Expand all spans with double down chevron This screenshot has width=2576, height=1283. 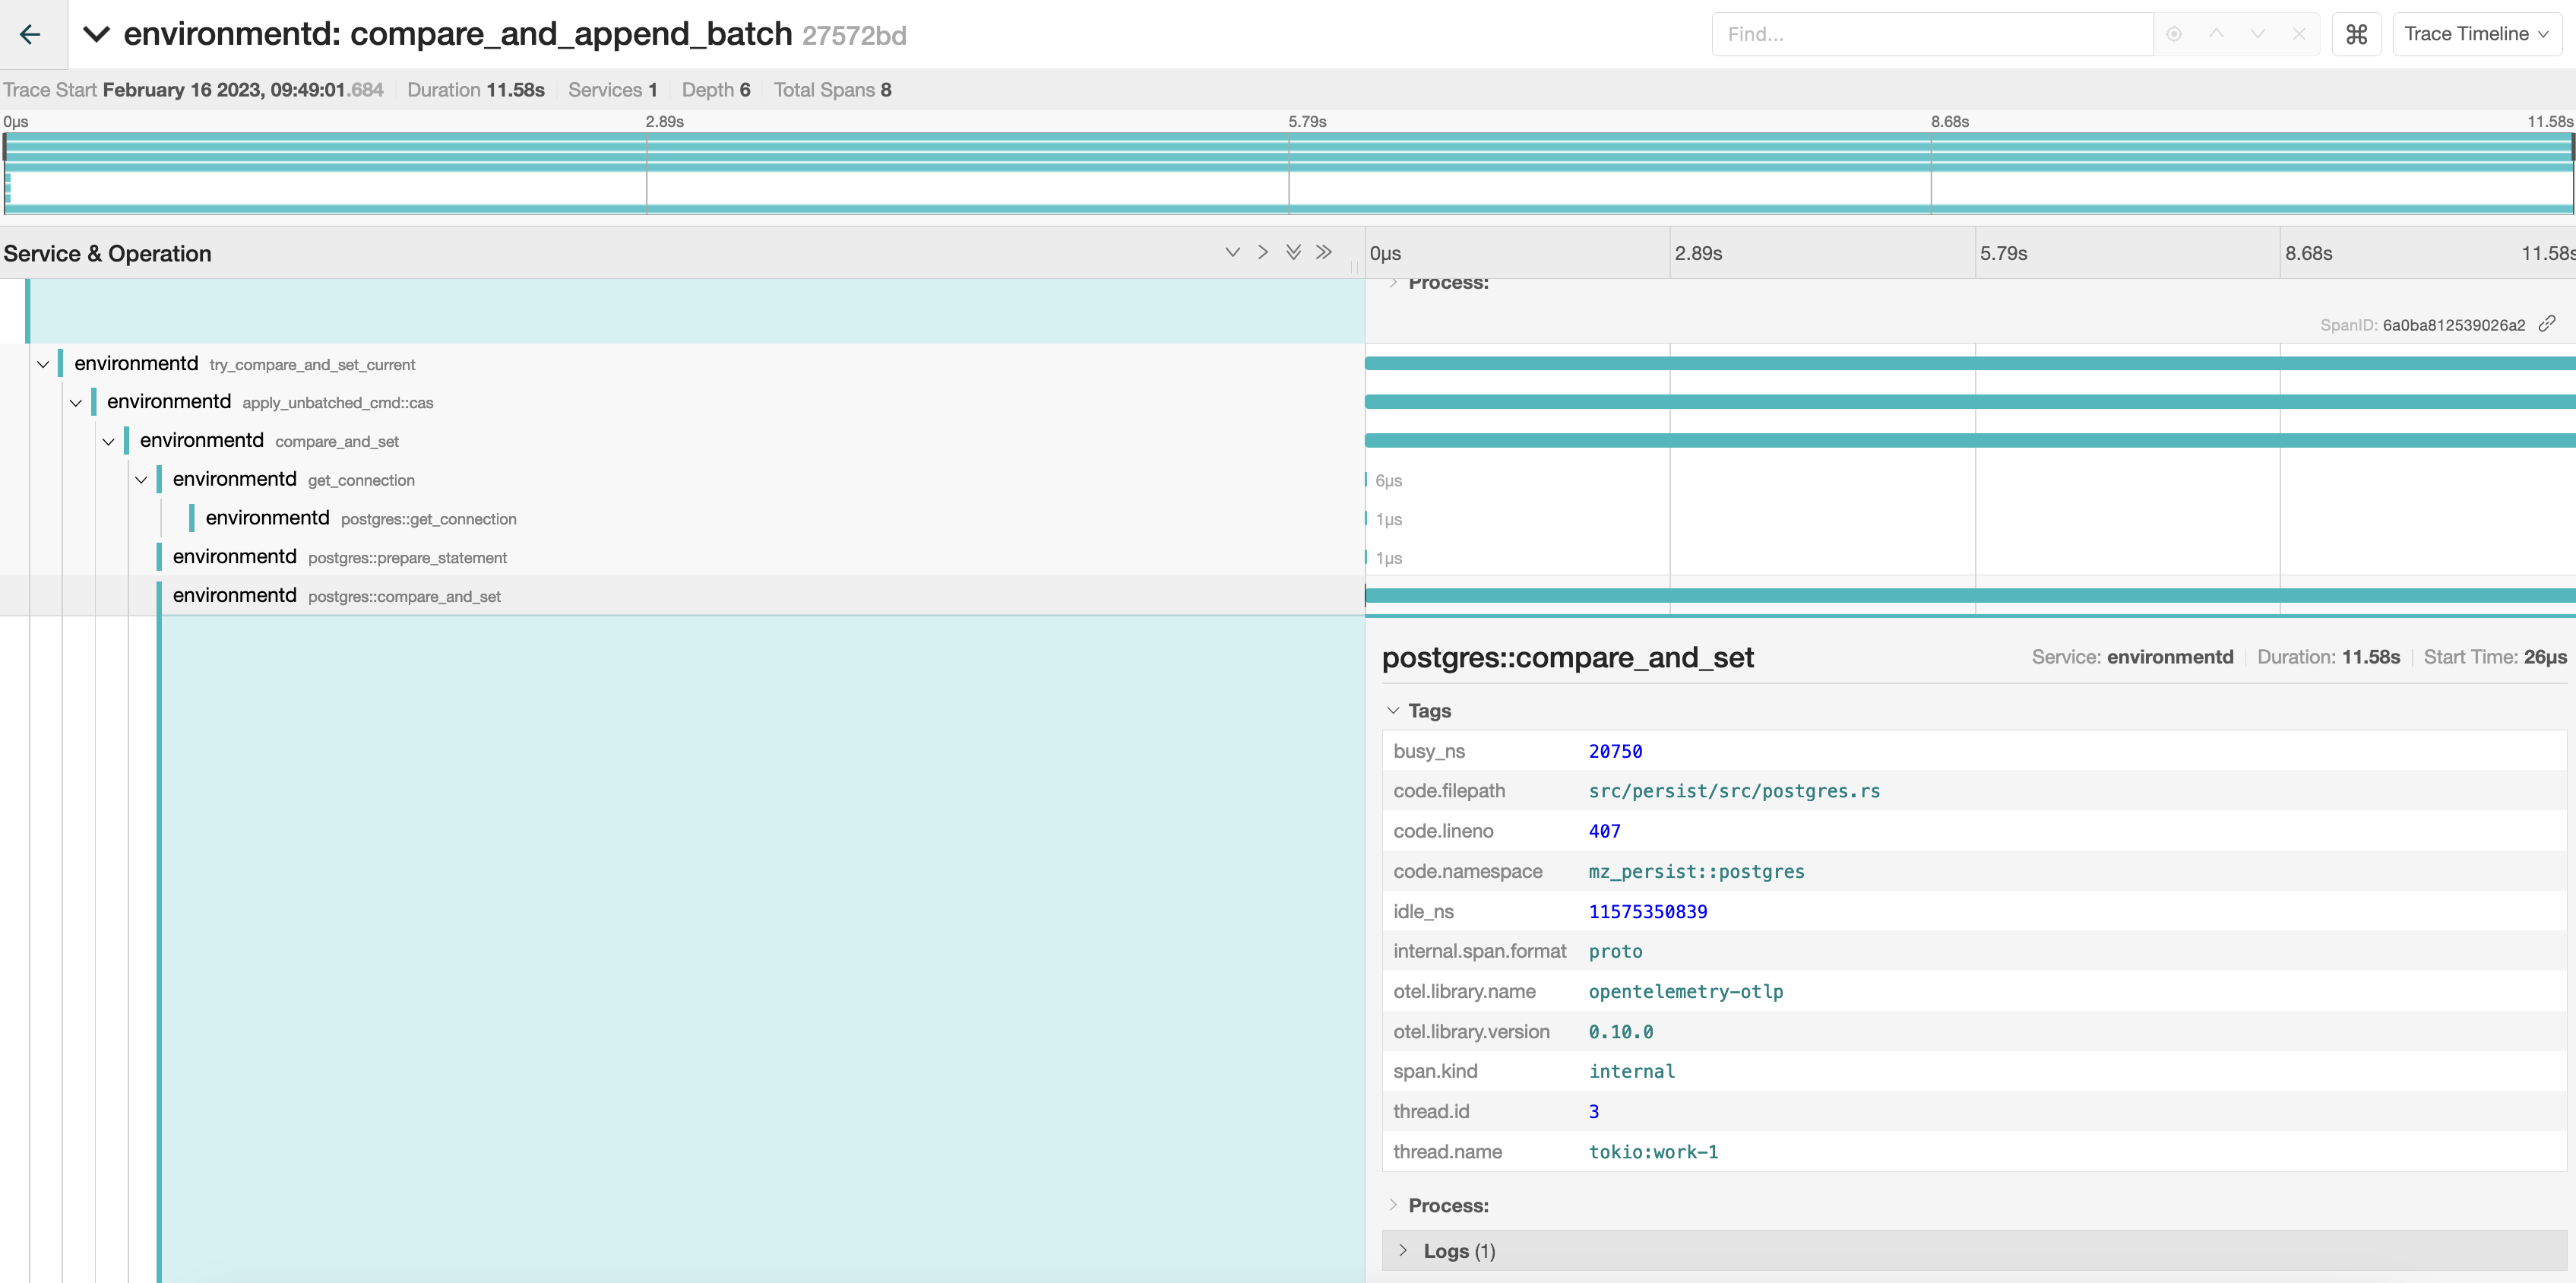(1293, 253)
